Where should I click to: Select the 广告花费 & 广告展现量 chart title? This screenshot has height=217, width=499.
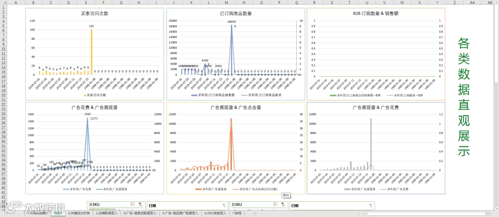tap(95, 108)
